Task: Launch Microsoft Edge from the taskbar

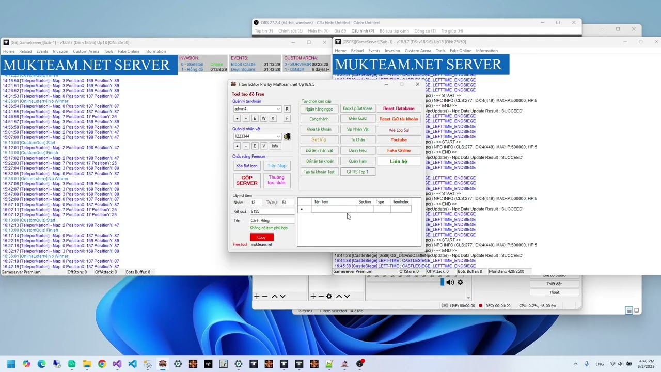Action: 41,364
